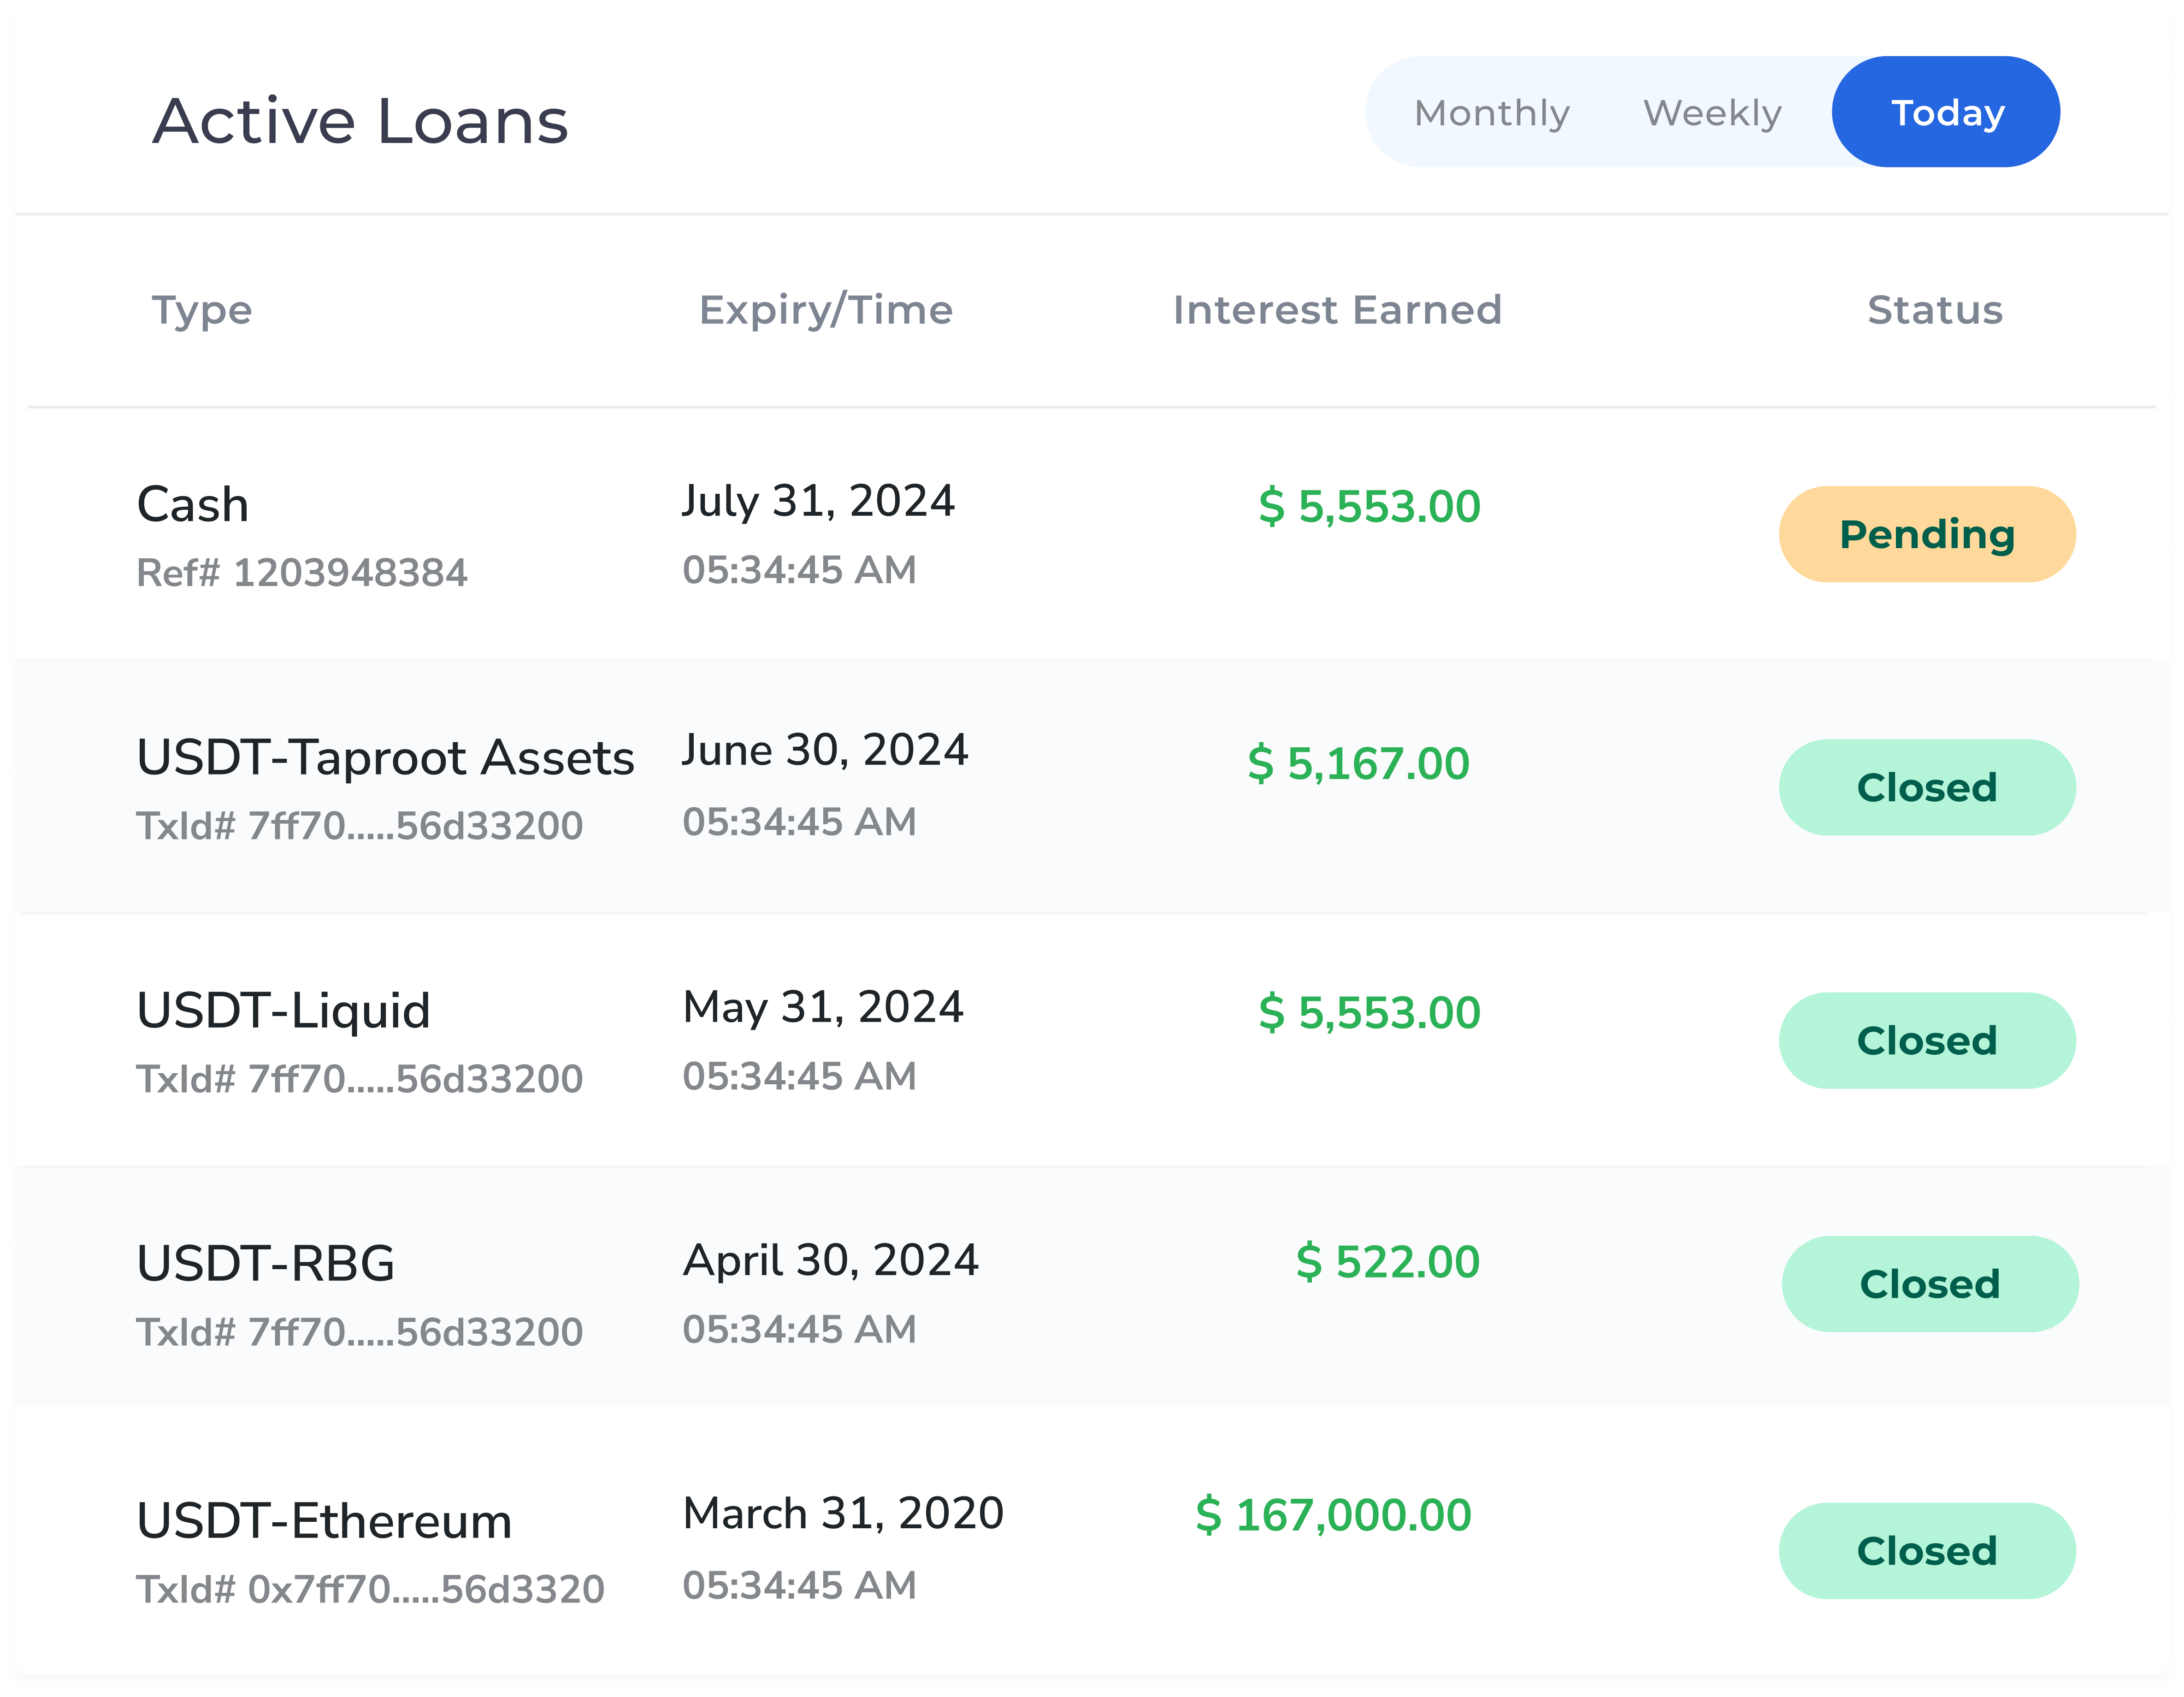The width and height of the screenshot is (2184, 1697).
Task: Sort by the Expiry/Time column header
Action: click(827, 310)
